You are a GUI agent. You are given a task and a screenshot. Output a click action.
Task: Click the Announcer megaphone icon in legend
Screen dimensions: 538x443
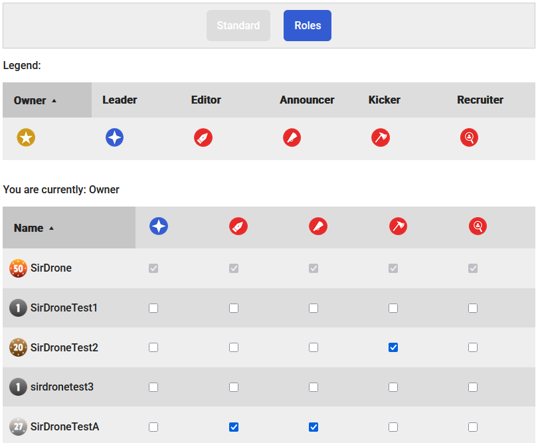(x=292, y=137)
